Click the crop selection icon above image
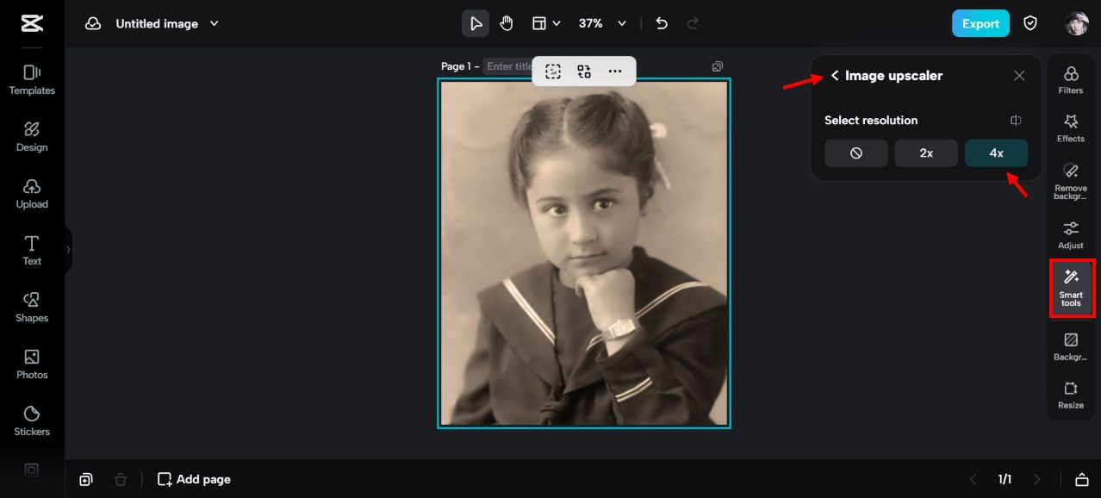 pyautogui.click(x=553, y=72)
